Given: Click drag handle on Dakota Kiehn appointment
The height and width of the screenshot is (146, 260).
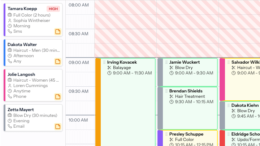Looking at the screenshot, I should 229,105.
